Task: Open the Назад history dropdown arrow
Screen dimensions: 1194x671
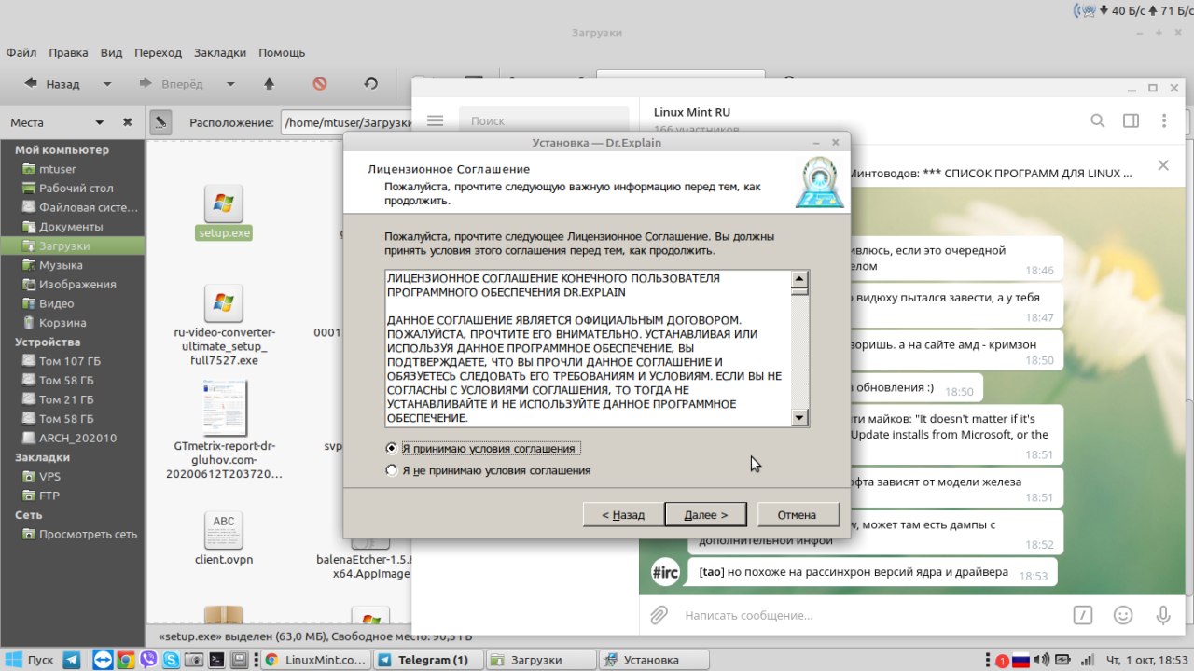Action: coord(107,84)
